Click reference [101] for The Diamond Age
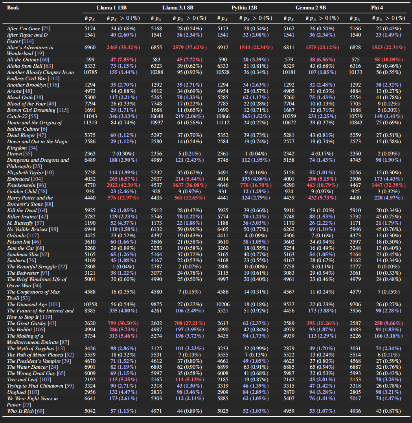The image size is (412, 423). coord(54,305)
